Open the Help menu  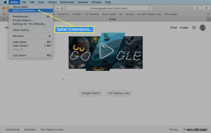(x=108, y=2)
